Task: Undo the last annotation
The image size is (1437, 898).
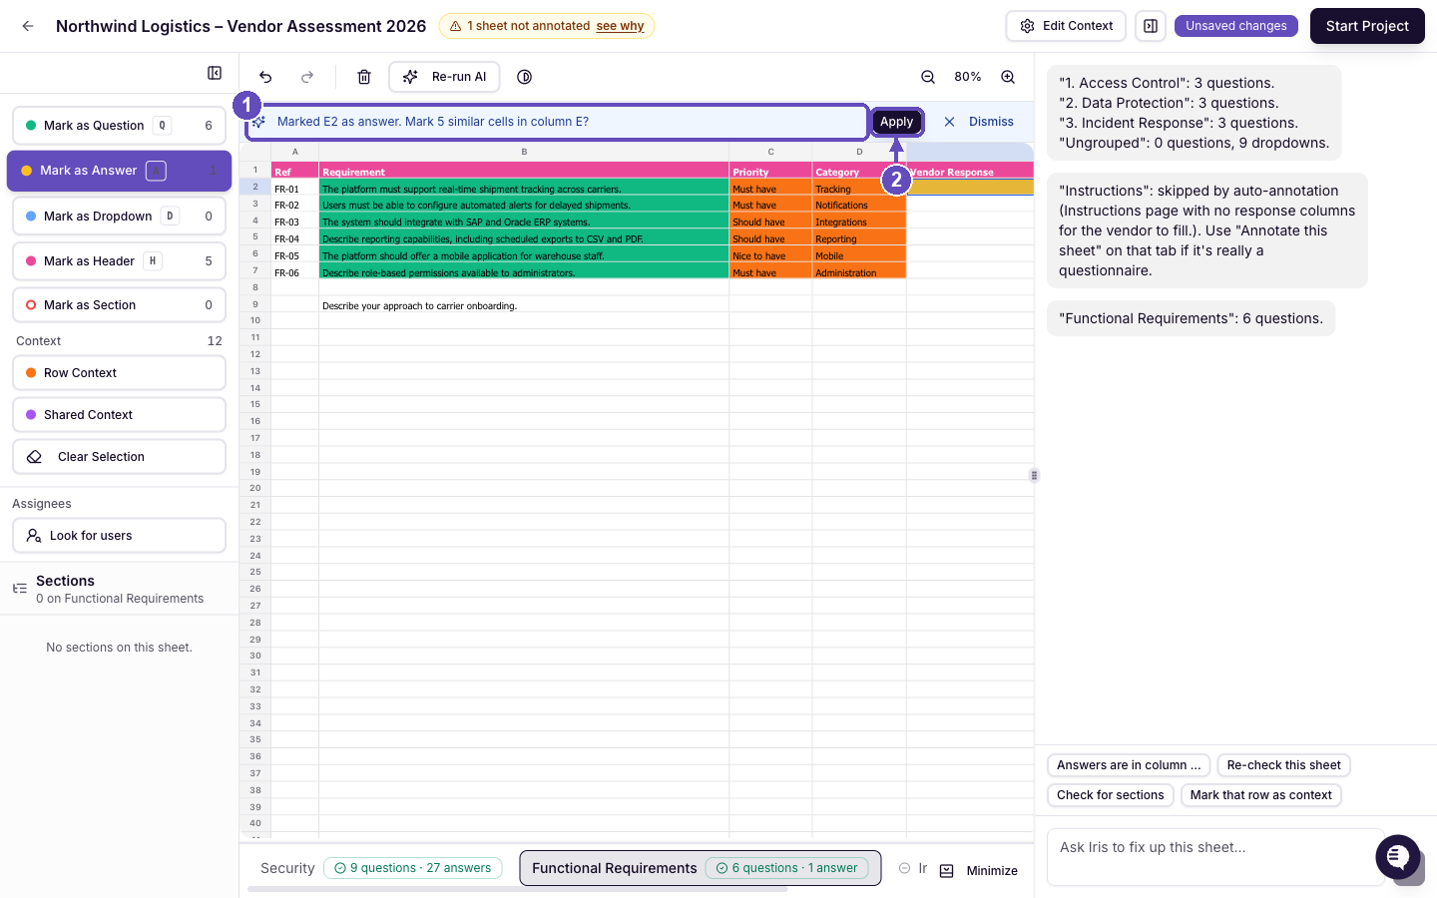Action: coord(265,77)
